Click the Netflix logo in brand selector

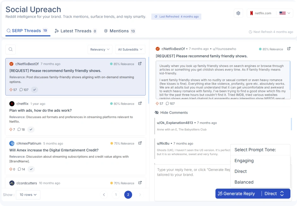[x=252, y=13]
